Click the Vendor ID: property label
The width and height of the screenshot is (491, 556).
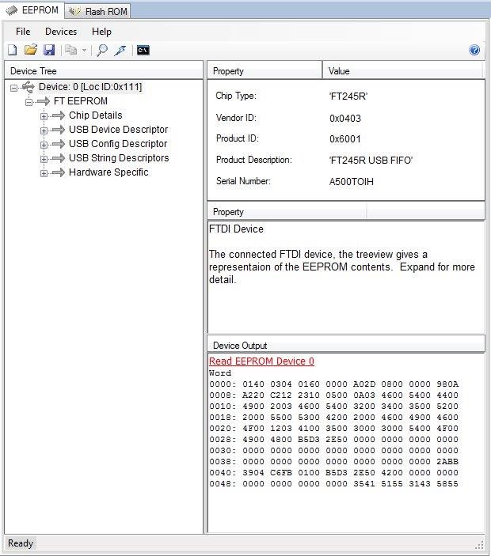[236, 118]
